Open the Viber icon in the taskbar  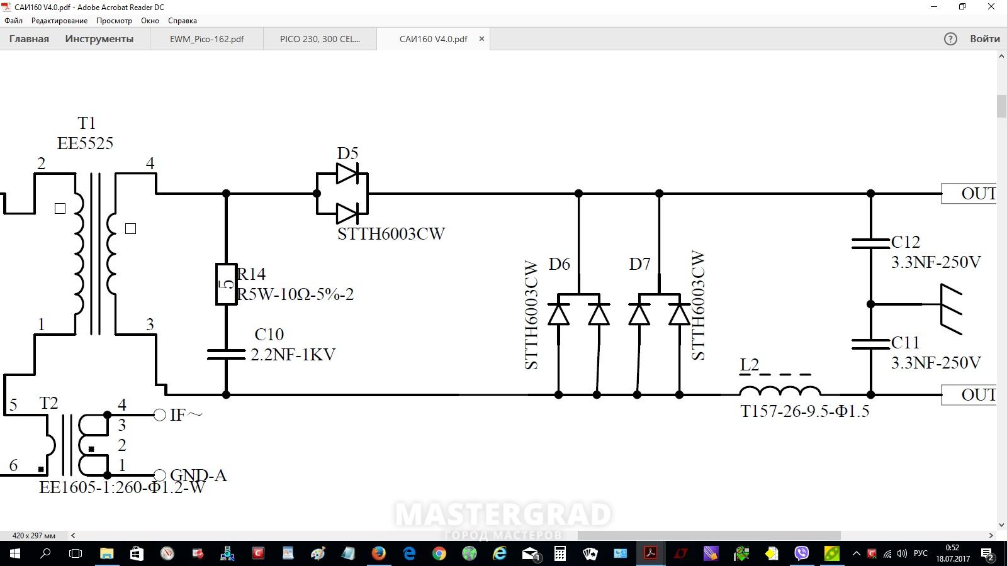(x=801, y=553)
